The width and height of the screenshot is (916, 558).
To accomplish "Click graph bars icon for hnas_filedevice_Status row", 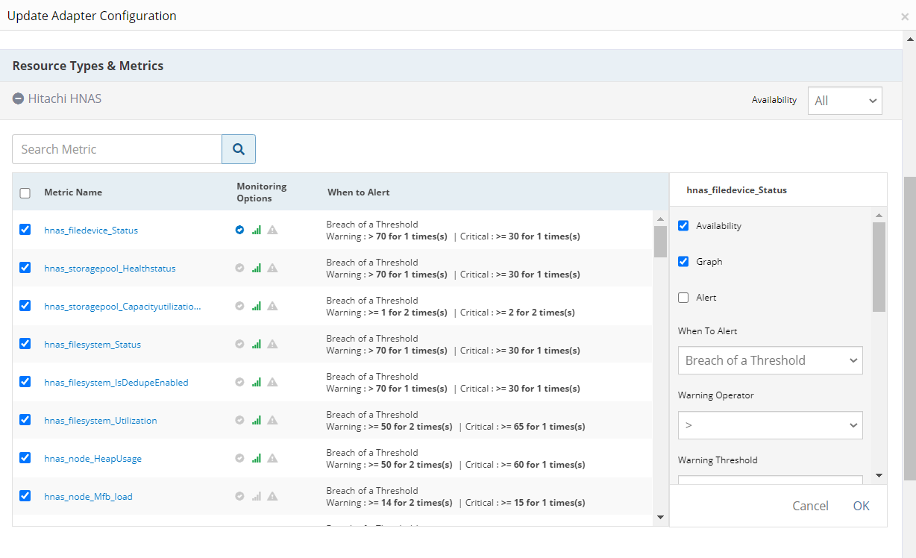I will tap(257, 230).
